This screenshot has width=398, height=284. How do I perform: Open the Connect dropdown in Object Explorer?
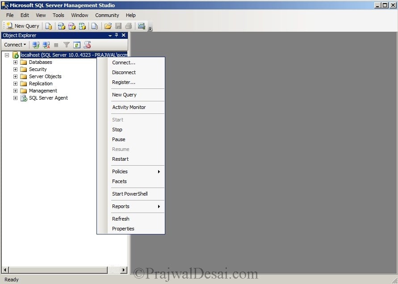[x=15, y=45]
